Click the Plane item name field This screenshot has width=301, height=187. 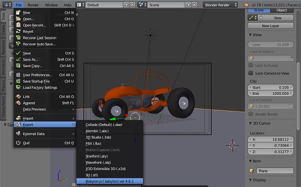(275, 171)
